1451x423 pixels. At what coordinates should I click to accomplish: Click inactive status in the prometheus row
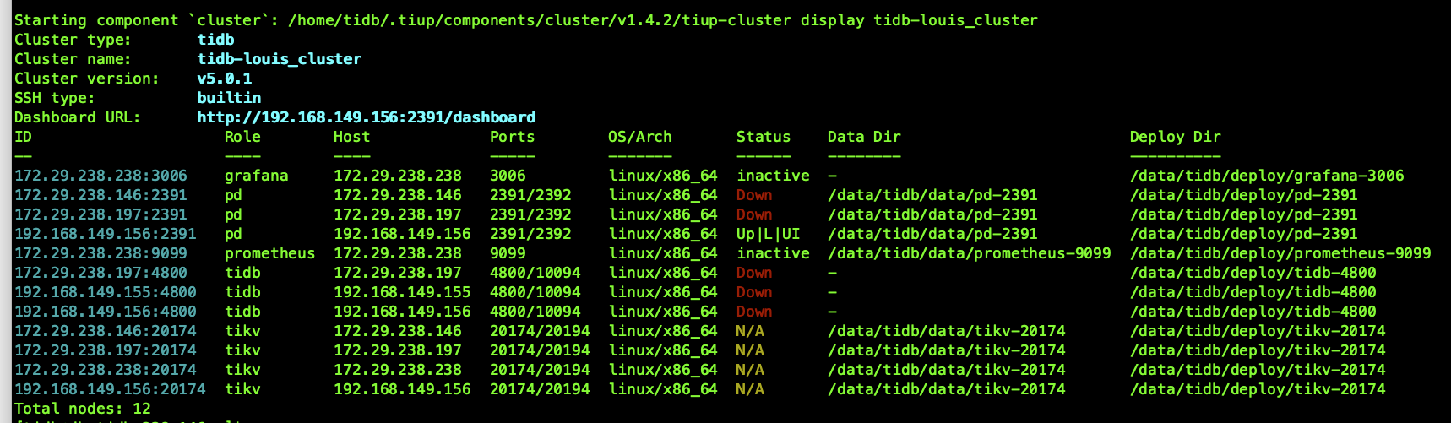(x=773, y=253)
